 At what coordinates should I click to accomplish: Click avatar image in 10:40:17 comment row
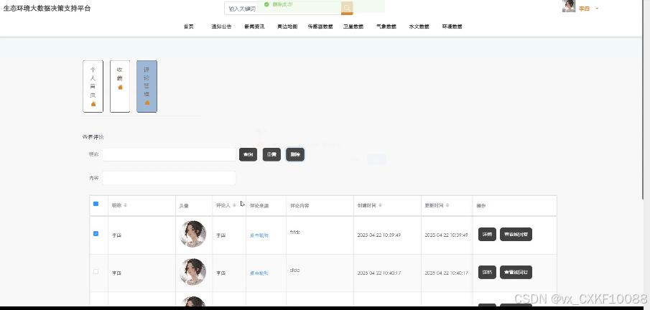[x=192, y=272]
